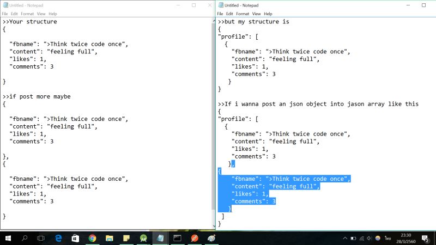
Task: Click the '>>Your structure' line
Action: coord(30,22)
